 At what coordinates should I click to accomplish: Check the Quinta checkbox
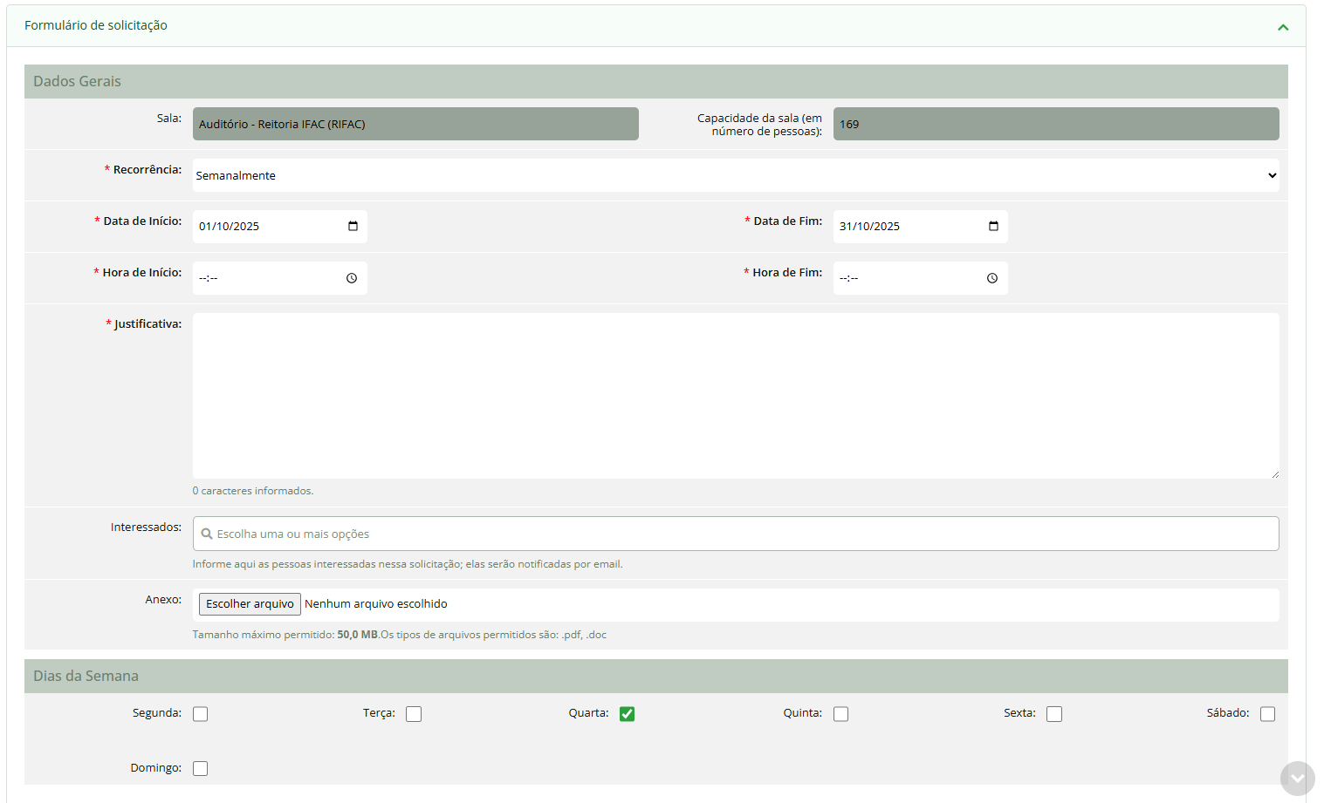(x=840, y=714)
